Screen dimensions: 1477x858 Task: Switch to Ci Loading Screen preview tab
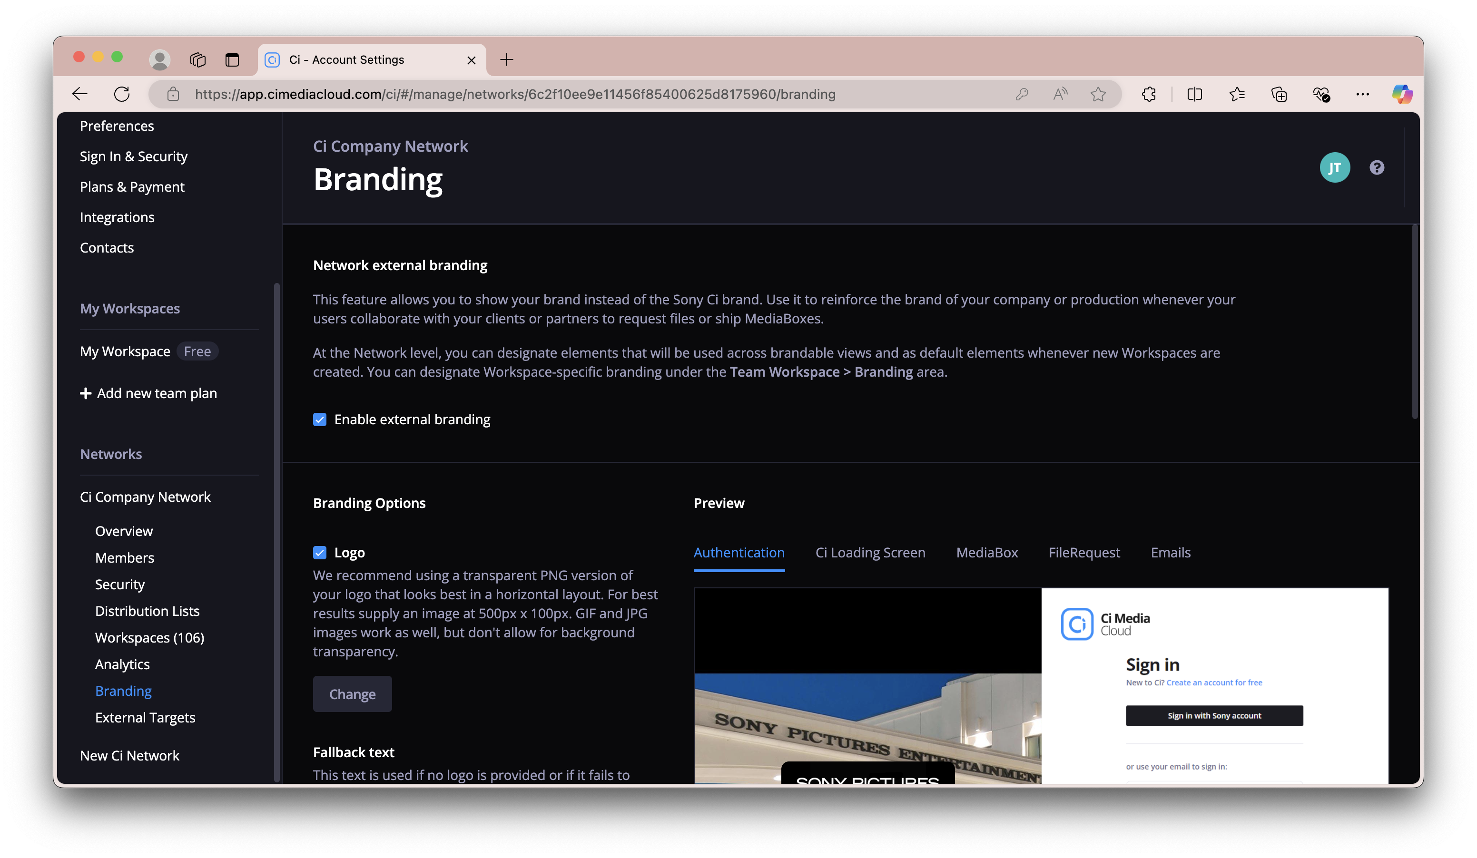coord(870,552)
